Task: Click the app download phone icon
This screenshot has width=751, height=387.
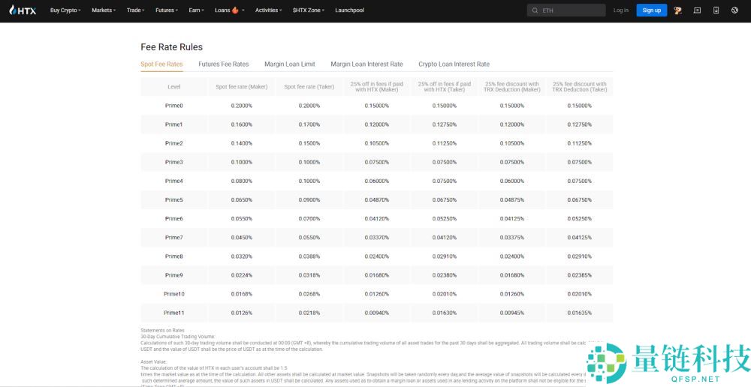Action: click(716, 10)
